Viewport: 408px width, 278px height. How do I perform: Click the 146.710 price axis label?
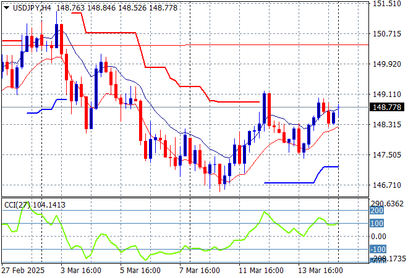coord(388,185)
